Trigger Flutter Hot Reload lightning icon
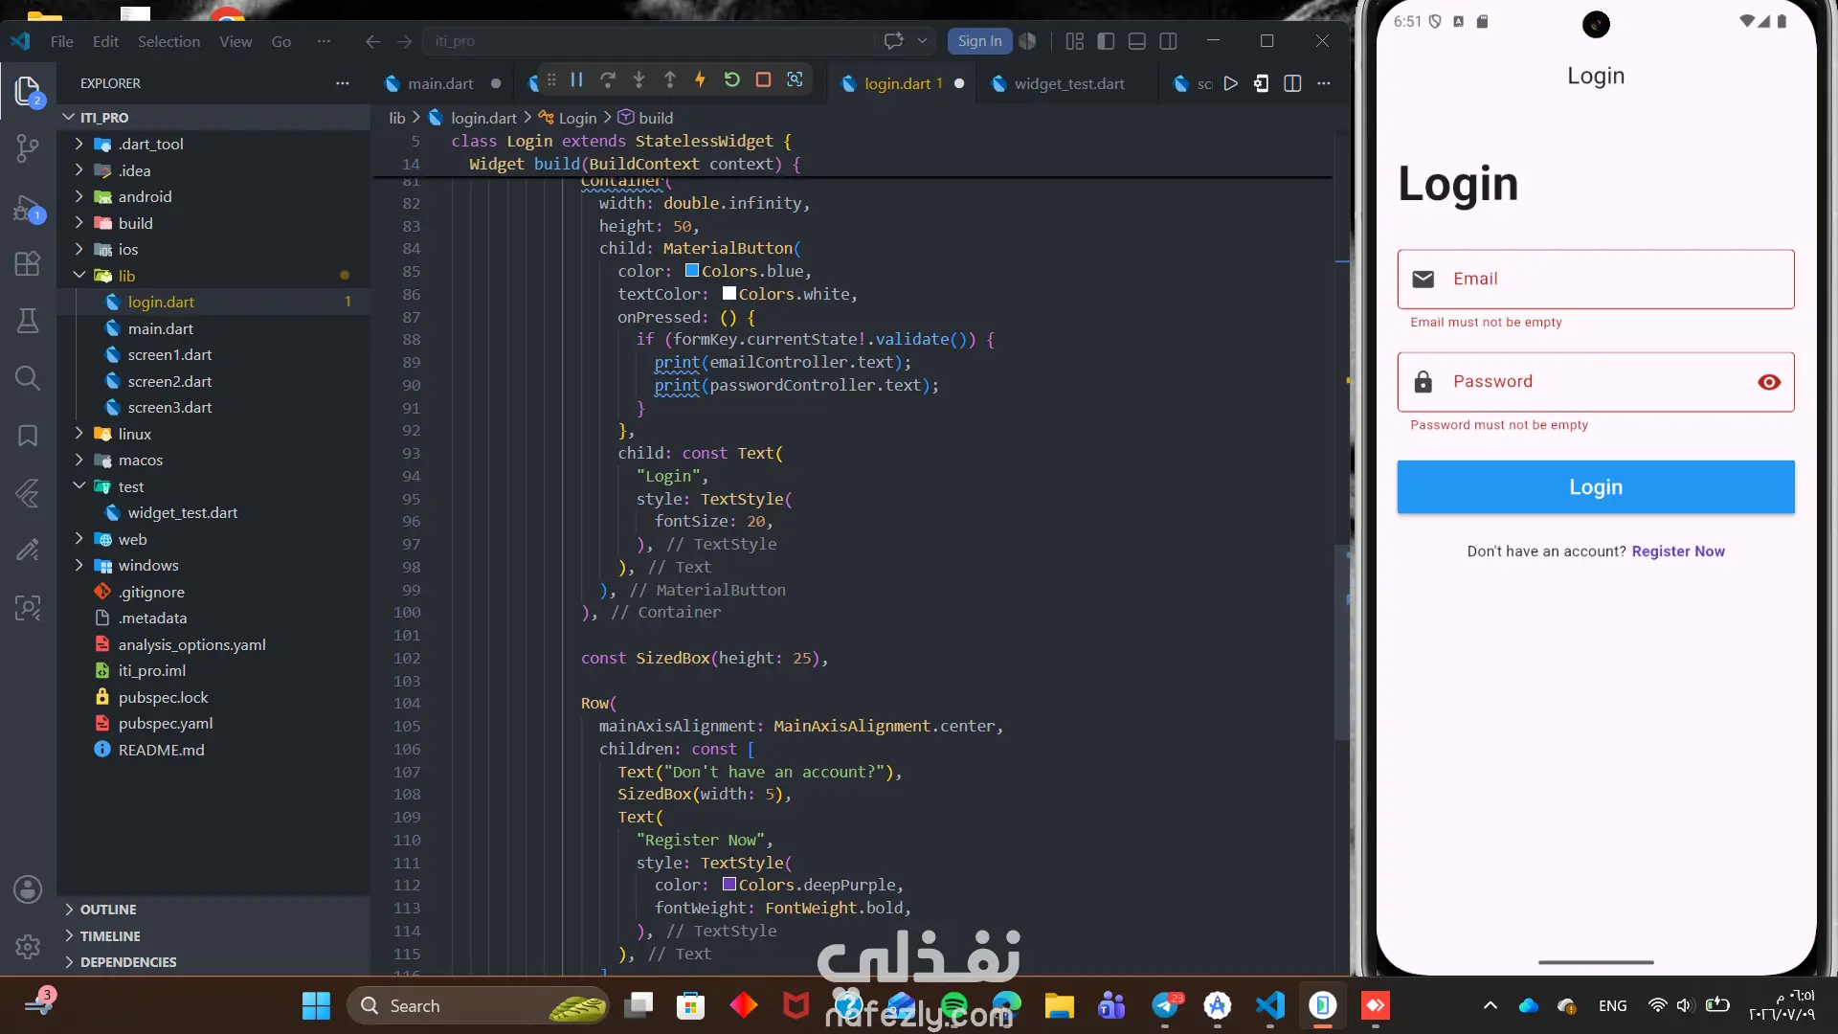 coord(701,80)
